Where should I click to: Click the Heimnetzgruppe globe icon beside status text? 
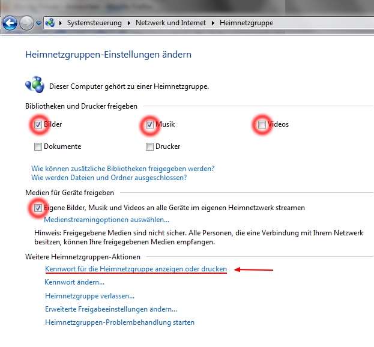pos(34,85)
